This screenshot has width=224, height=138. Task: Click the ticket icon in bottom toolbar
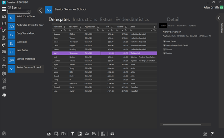[x=112, y=134]
